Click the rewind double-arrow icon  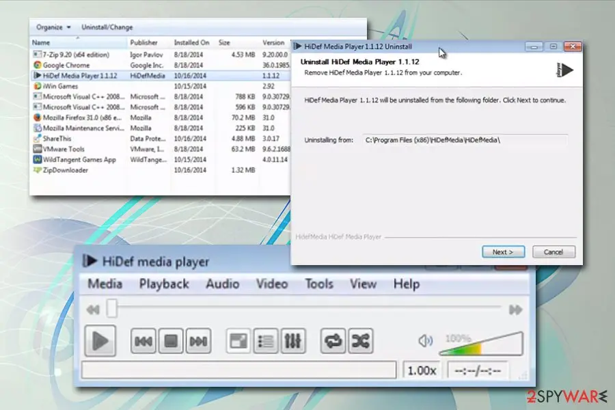pos(93,310)
